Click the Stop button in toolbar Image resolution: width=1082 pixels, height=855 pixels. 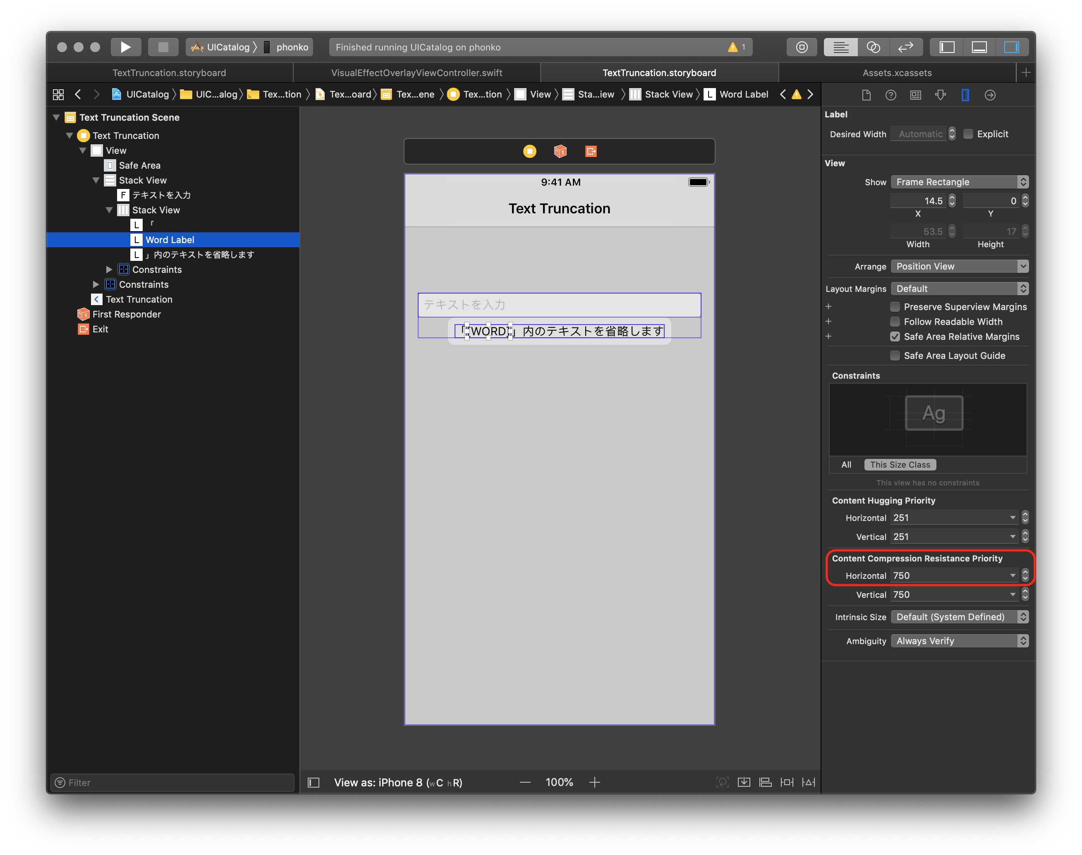coord(163,47)
